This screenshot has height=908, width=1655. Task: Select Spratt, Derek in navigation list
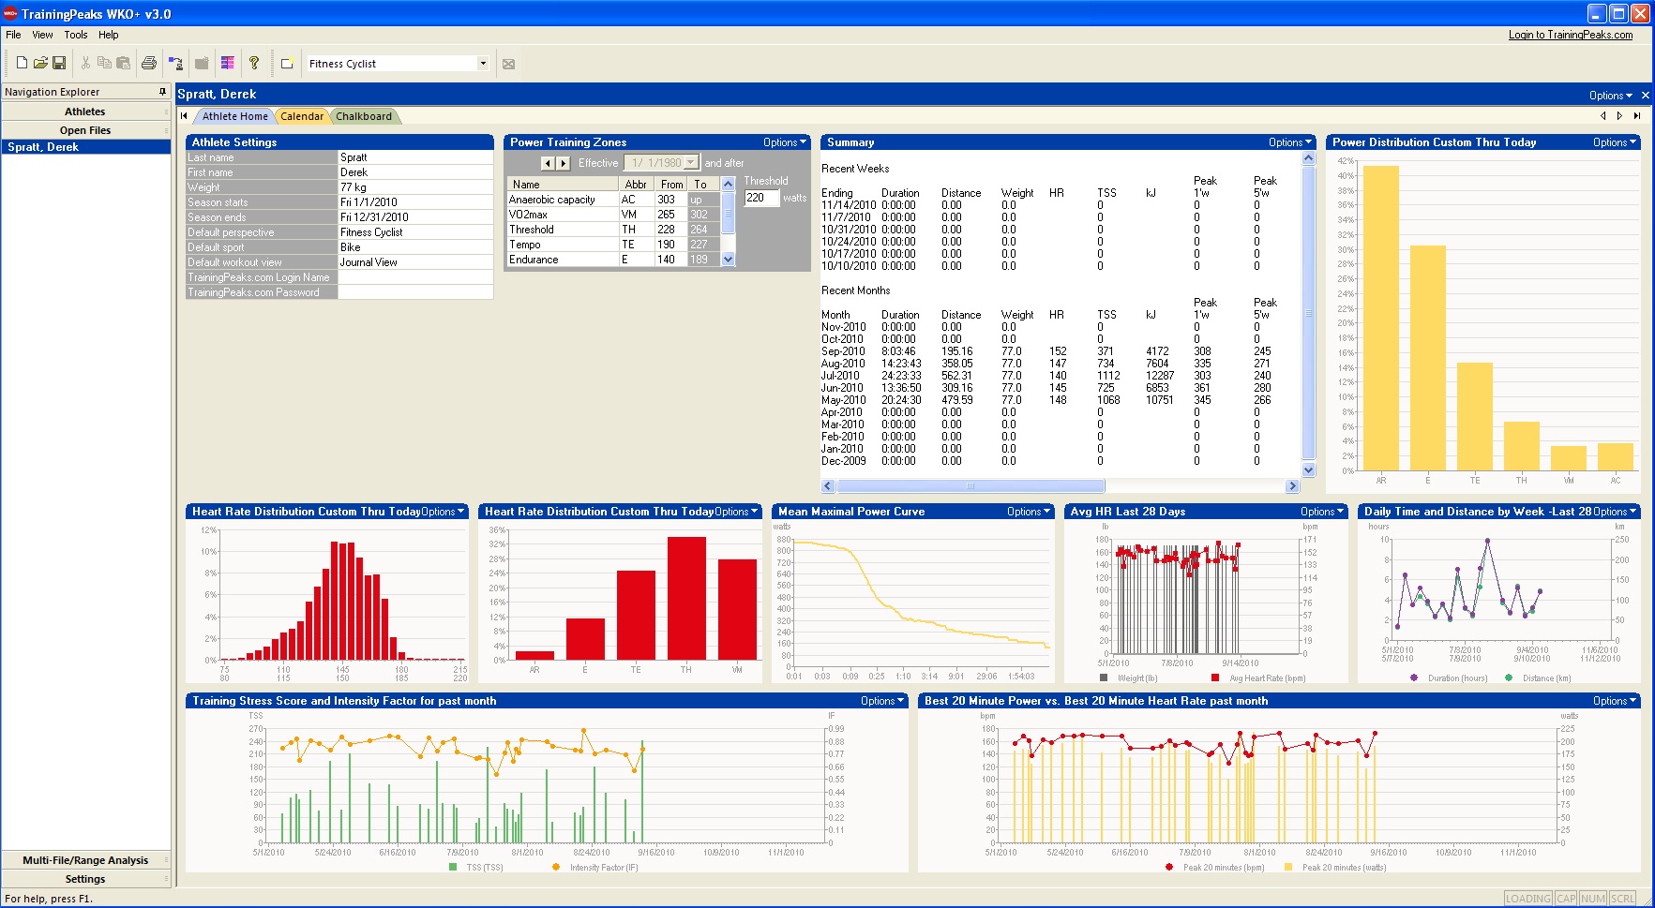[x=85, y=147]
